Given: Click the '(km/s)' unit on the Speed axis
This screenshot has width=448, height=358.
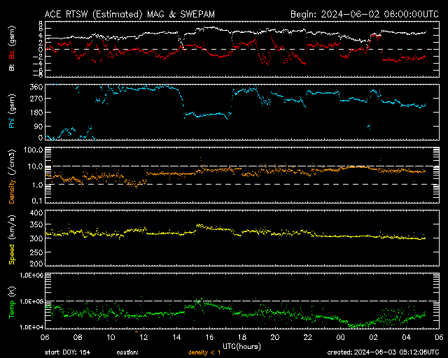Looking at the screenshot, I should tap(13, 227).
